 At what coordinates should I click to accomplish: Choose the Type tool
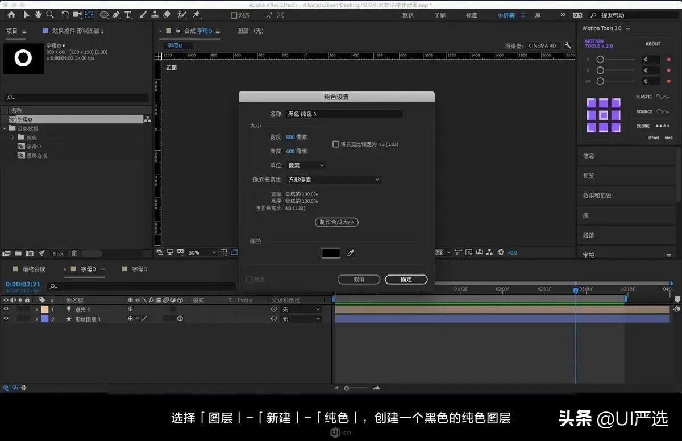(x=128, y=15)
